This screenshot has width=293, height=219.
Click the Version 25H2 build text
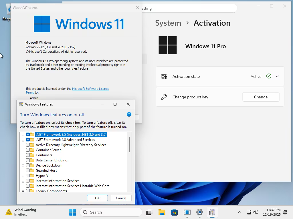[50, 47]
